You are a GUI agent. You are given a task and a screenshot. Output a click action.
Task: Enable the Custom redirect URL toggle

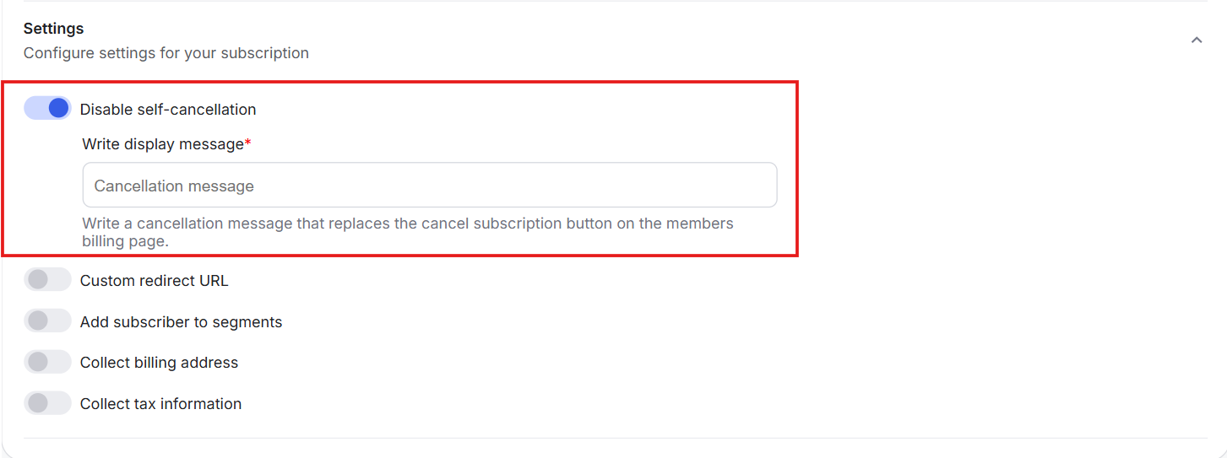(x=47, y=280)
